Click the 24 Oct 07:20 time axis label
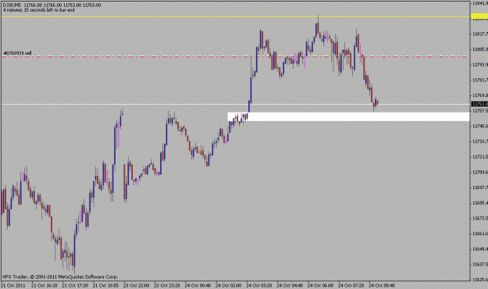Image resolution: width=488 pixels, height=289 pixels. [x=351, y=285]
